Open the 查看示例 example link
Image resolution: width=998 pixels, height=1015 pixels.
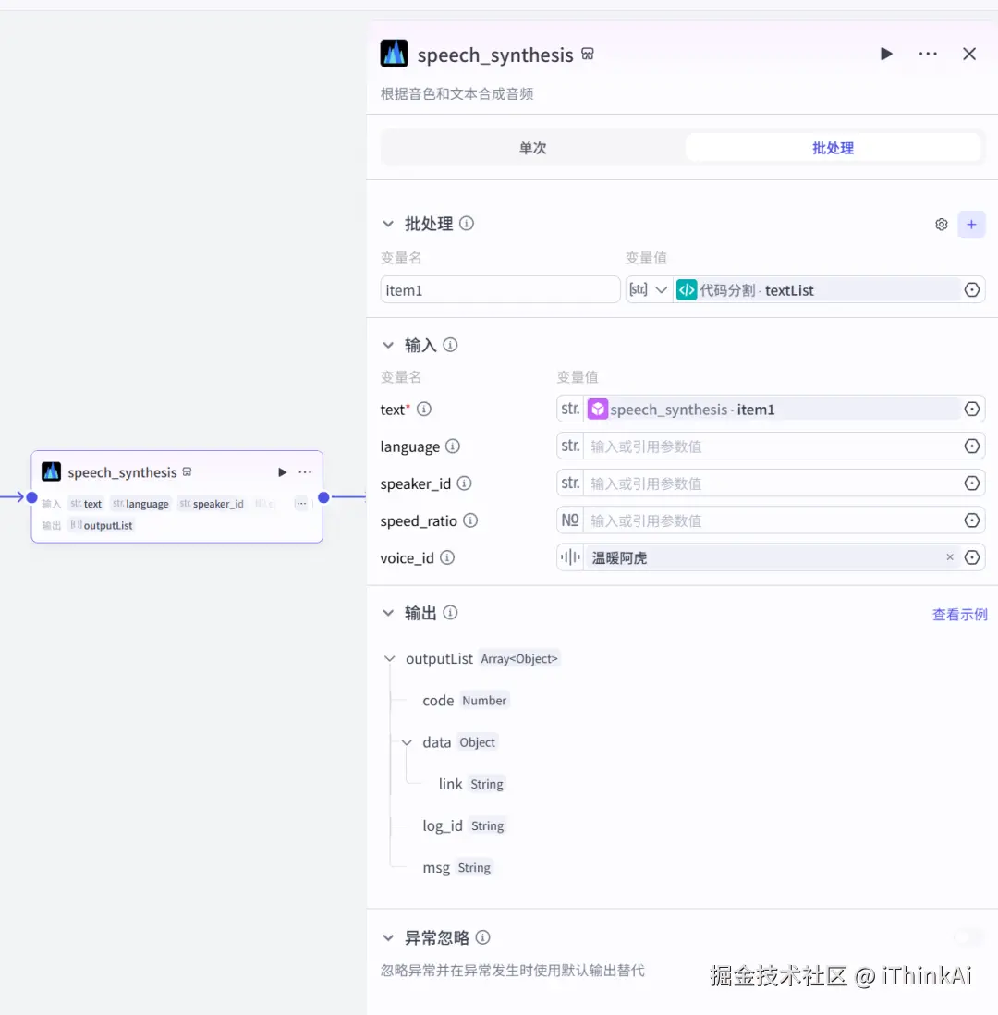(960, 613)
